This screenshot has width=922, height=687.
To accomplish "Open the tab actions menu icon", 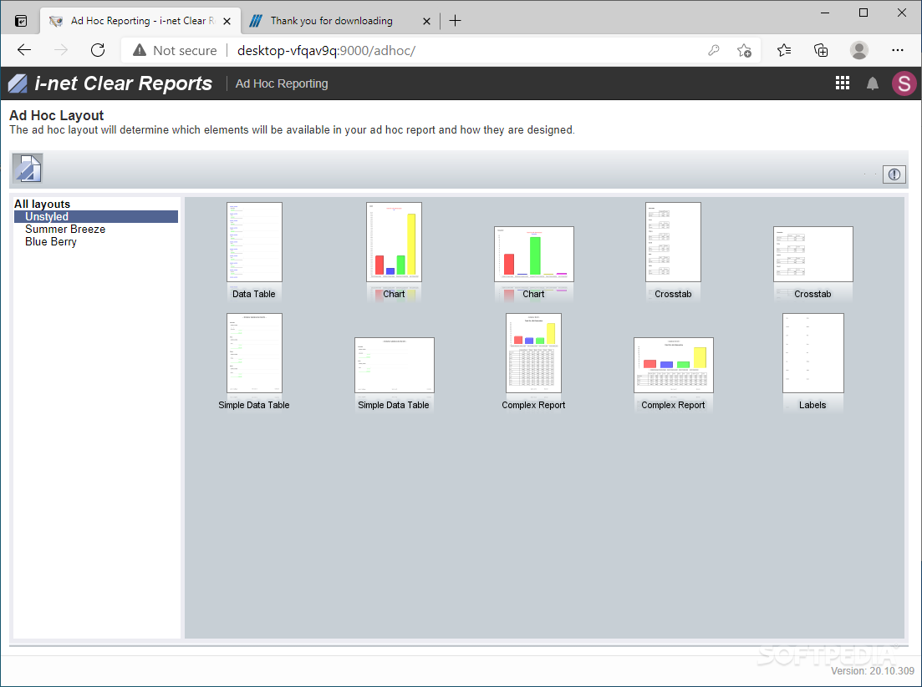I will click(21, 21).
